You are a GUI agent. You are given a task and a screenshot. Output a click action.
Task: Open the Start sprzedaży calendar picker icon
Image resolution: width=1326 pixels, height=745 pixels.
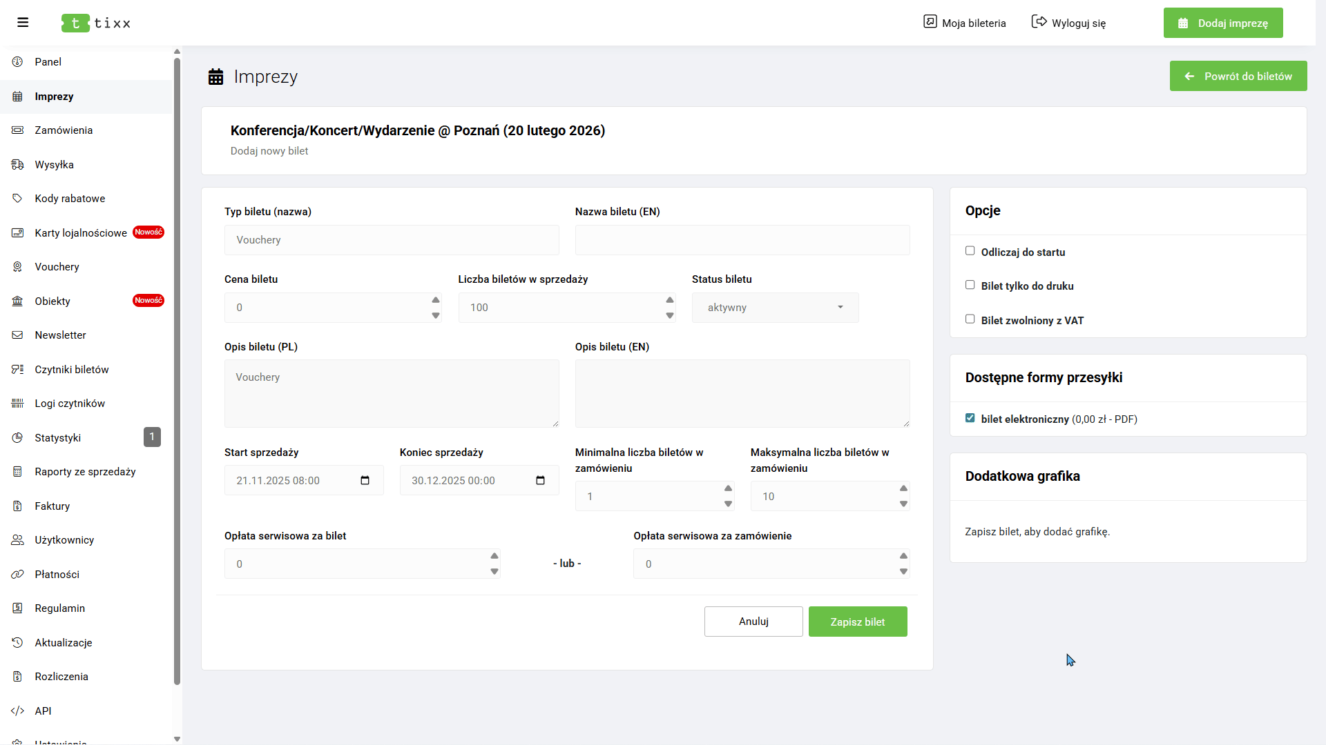point(365,481)
